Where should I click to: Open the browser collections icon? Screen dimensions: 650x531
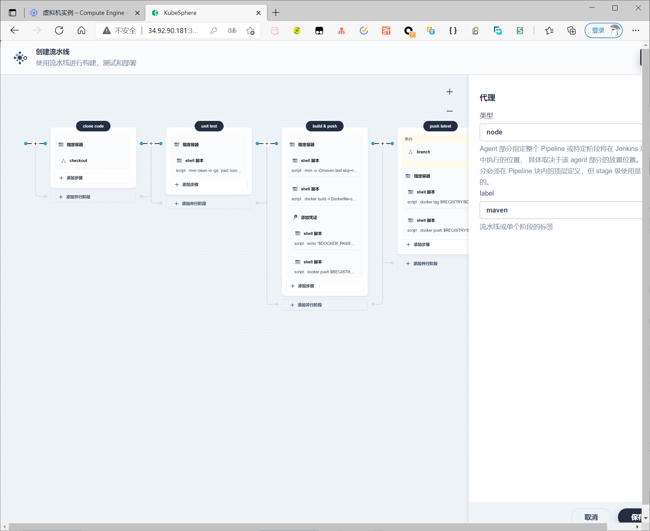pos(571,31)
